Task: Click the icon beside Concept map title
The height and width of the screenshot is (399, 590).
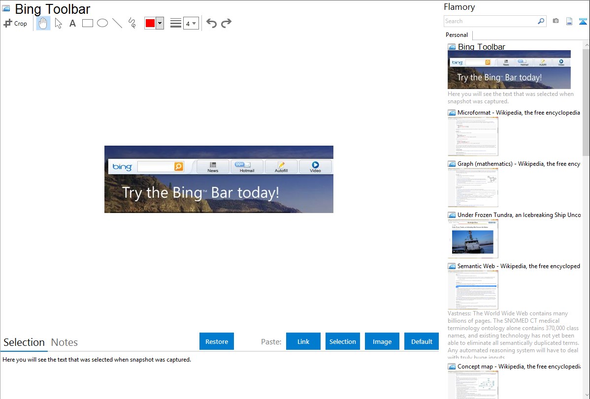Action: [452, 367]
